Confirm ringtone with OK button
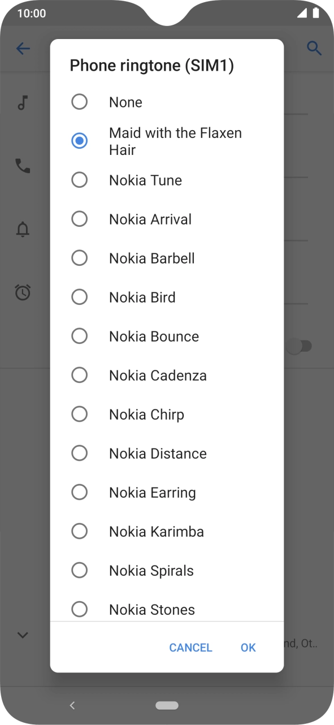This screenshot has height=725, width=334. [248, 648]
